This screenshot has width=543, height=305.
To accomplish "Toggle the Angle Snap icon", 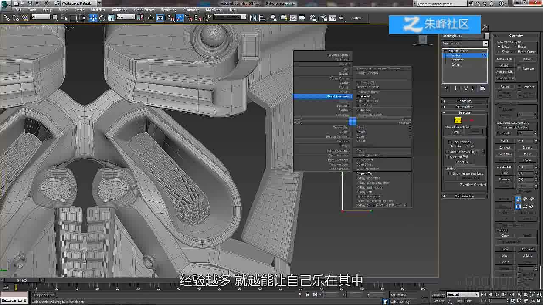I will [179, 18].
